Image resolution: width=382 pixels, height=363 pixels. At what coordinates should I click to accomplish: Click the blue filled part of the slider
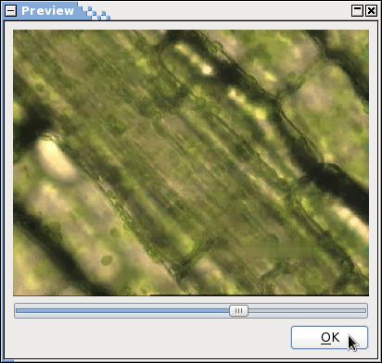(x=122, y=310)
